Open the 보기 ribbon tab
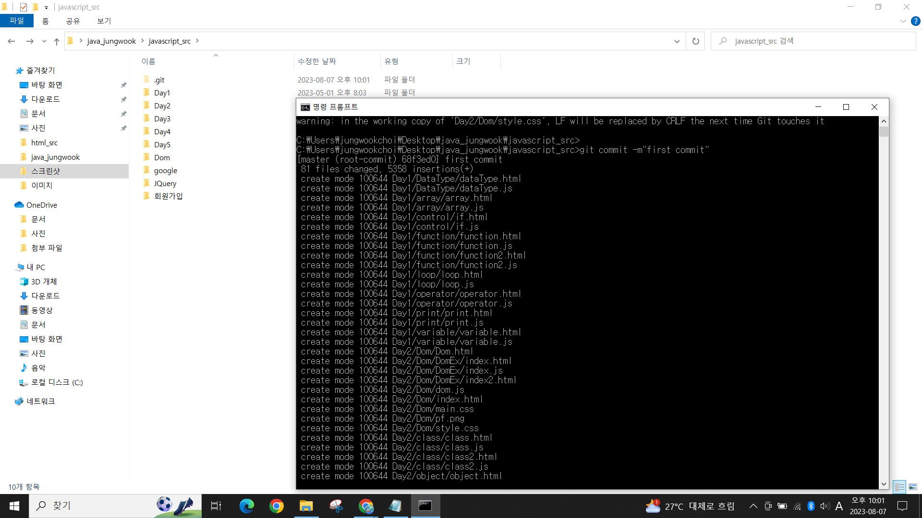This screenshot has width=922, height=518. click(104, 21)
